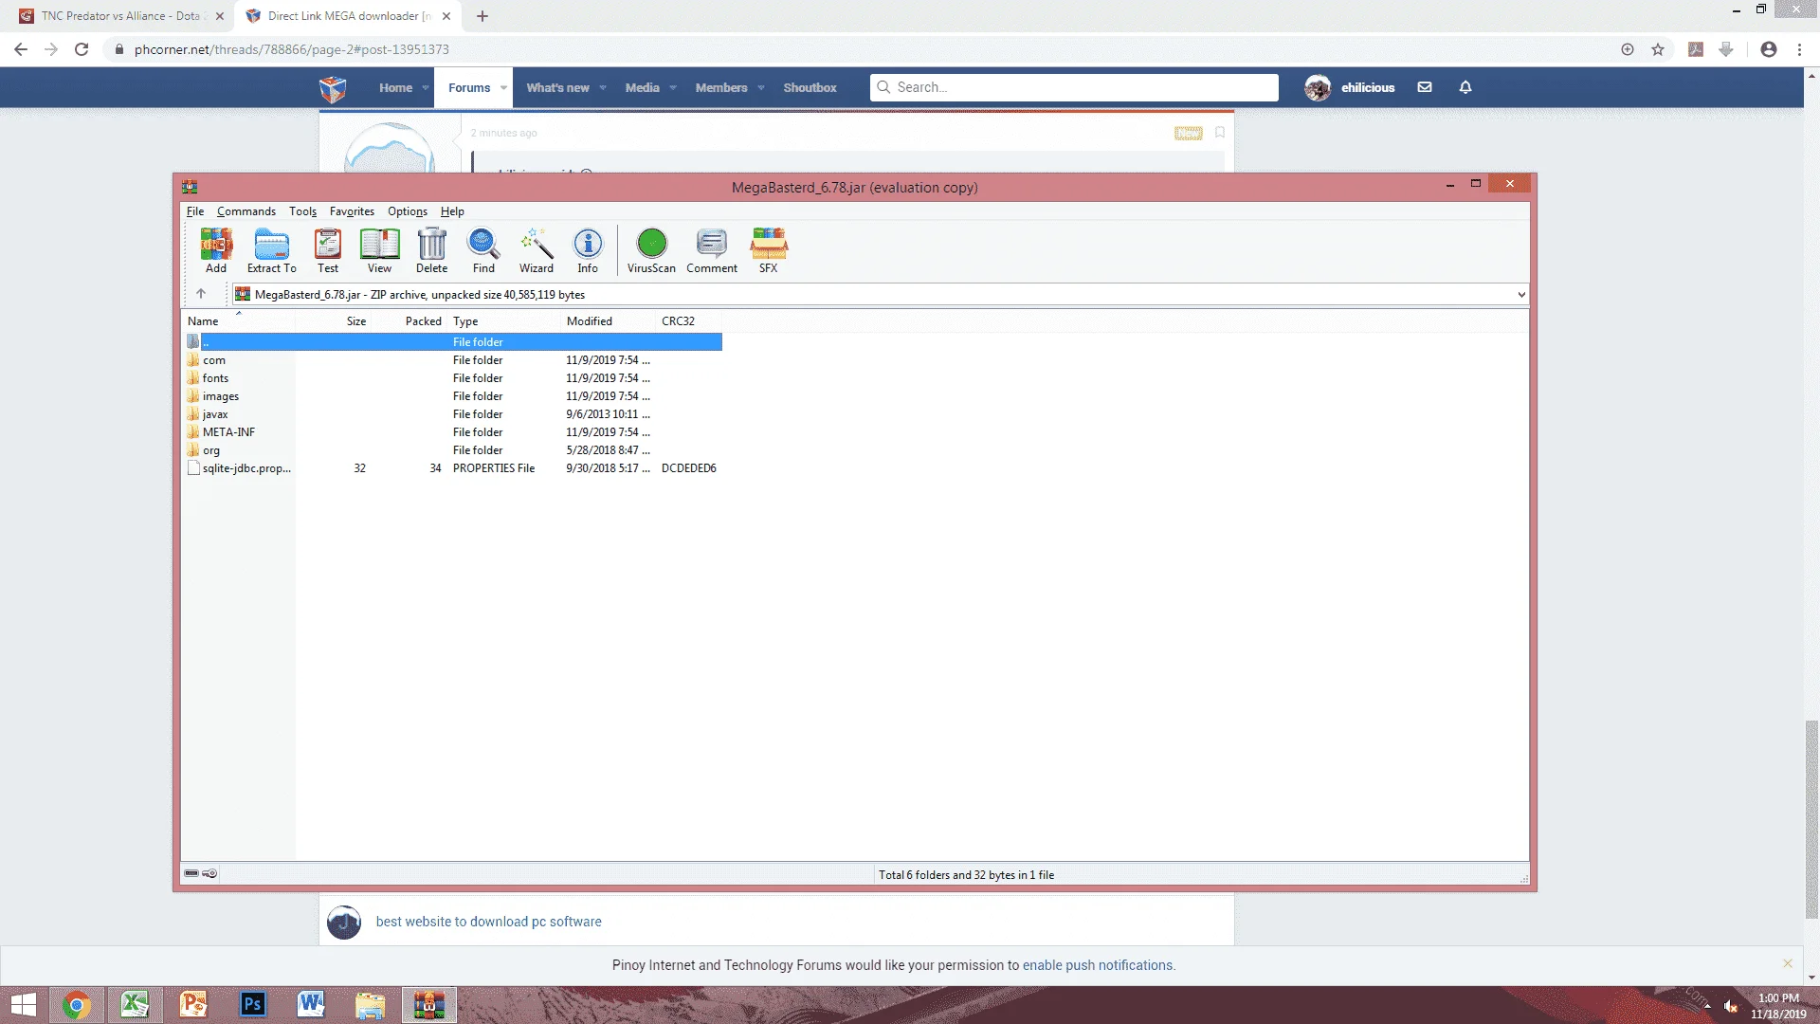Open the Help menu

pos(452,211)
